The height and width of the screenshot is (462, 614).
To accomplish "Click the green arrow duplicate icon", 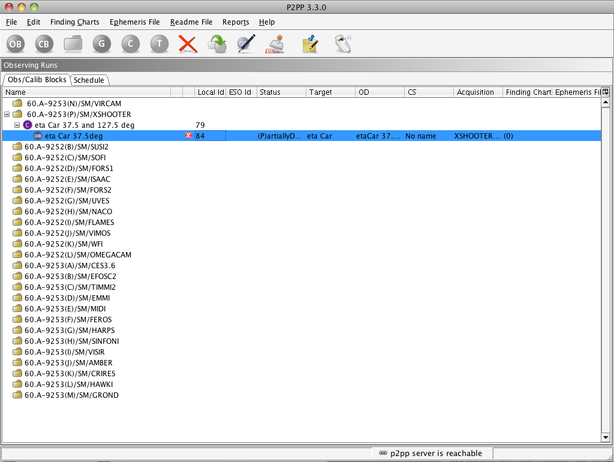I will [x=217, y=43].
